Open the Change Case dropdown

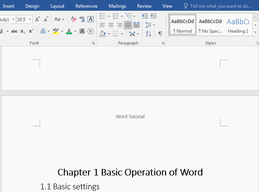pyautogui.click(x=59, y=20)
